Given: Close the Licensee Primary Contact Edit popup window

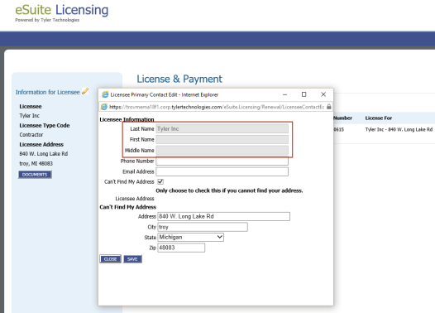Looking at the screenshot, I should (x=323, y=94).
